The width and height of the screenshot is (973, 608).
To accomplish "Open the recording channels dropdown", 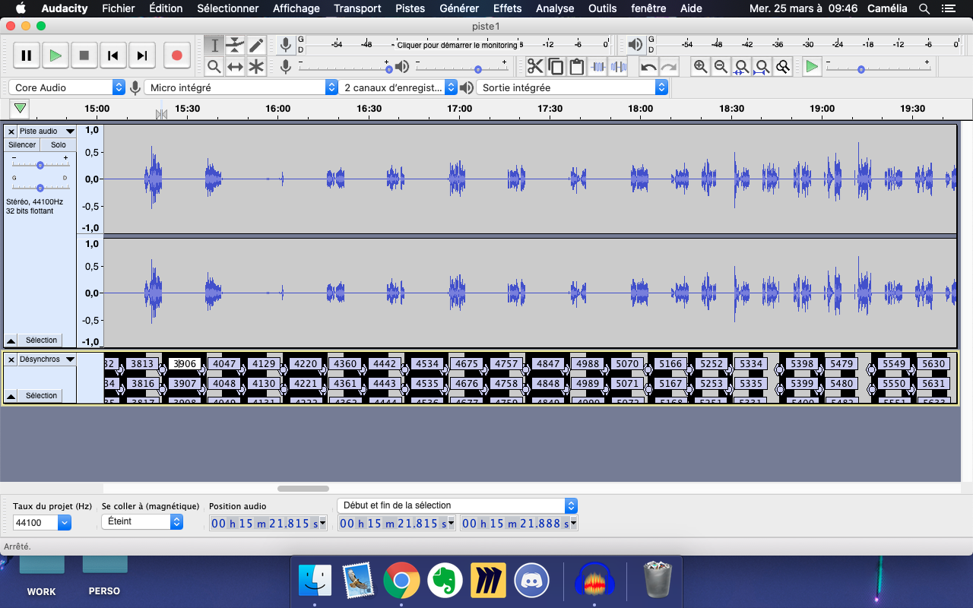I will 398,87.
